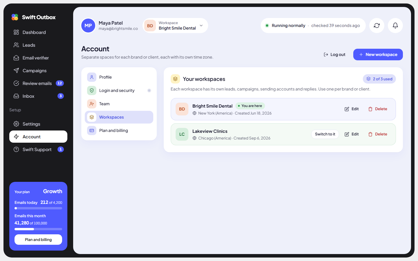Create a New workspace

[x=378, y=55]
